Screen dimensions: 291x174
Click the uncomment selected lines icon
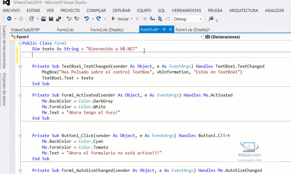(x=77, y=19)
